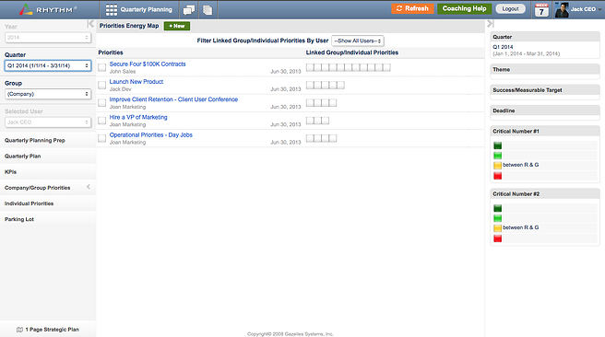The height and width of the screenshot is (337, 605).
Task: Check the Operational Priorities - Day Jobs checkbox
Action: (101, 138)
